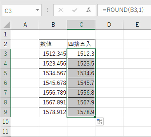
Task: Click cell containing 1556.789
Action: [53, 93]
